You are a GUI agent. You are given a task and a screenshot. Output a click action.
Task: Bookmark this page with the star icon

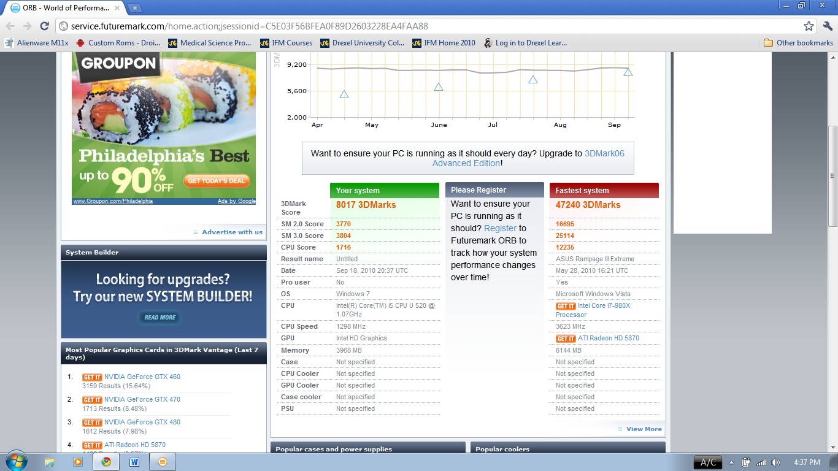click(x=809, y=26)
